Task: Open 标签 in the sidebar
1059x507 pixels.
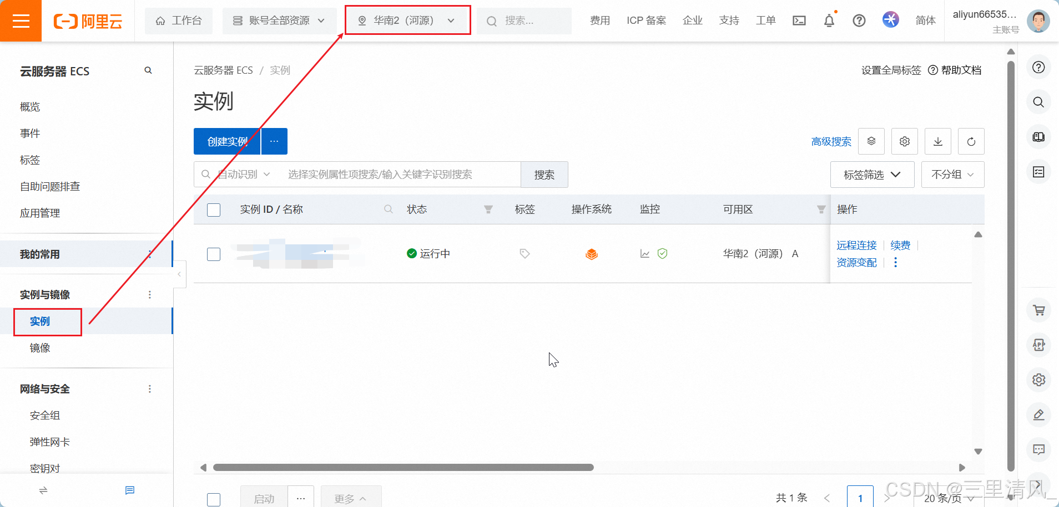Action: 30,160
